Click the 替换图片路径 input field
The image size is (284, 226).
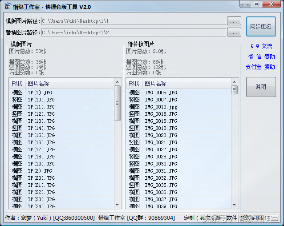tap(134, 32)
